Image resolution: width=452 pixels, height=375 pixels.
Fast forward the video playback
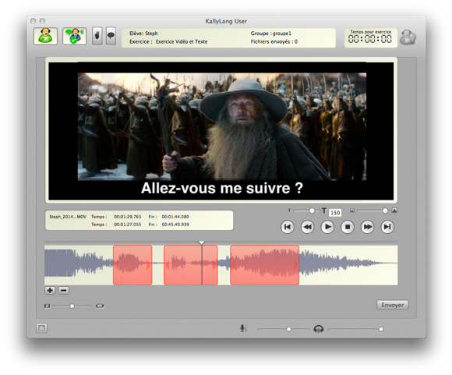[x=368, y=227]
